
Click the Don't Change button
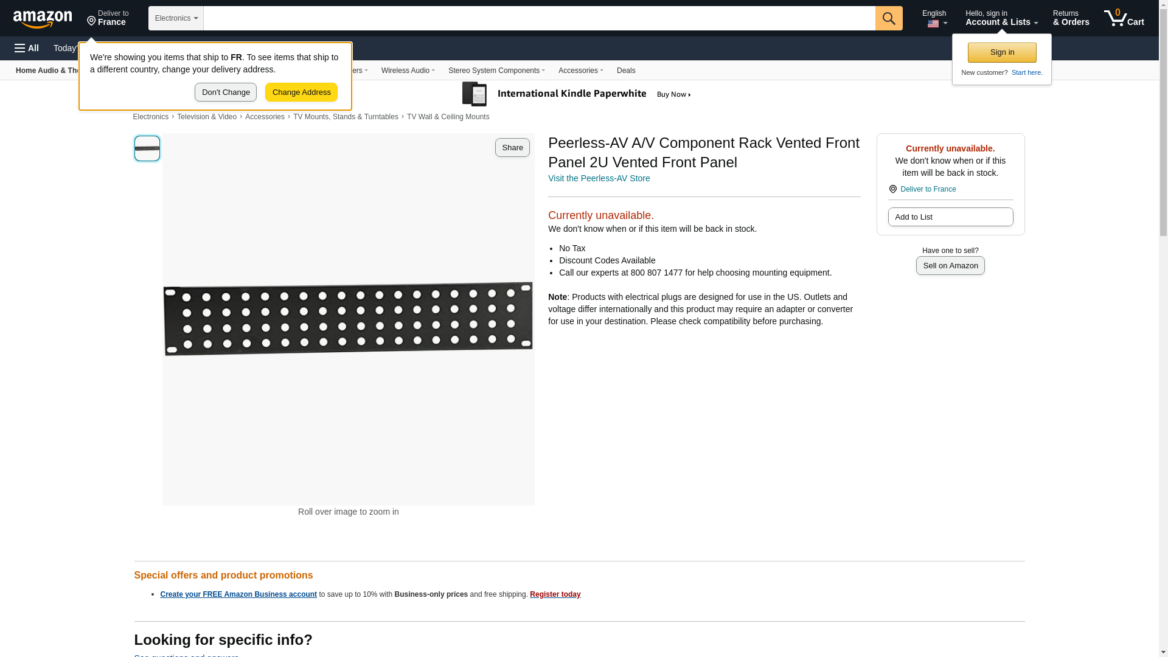point(226,92)
